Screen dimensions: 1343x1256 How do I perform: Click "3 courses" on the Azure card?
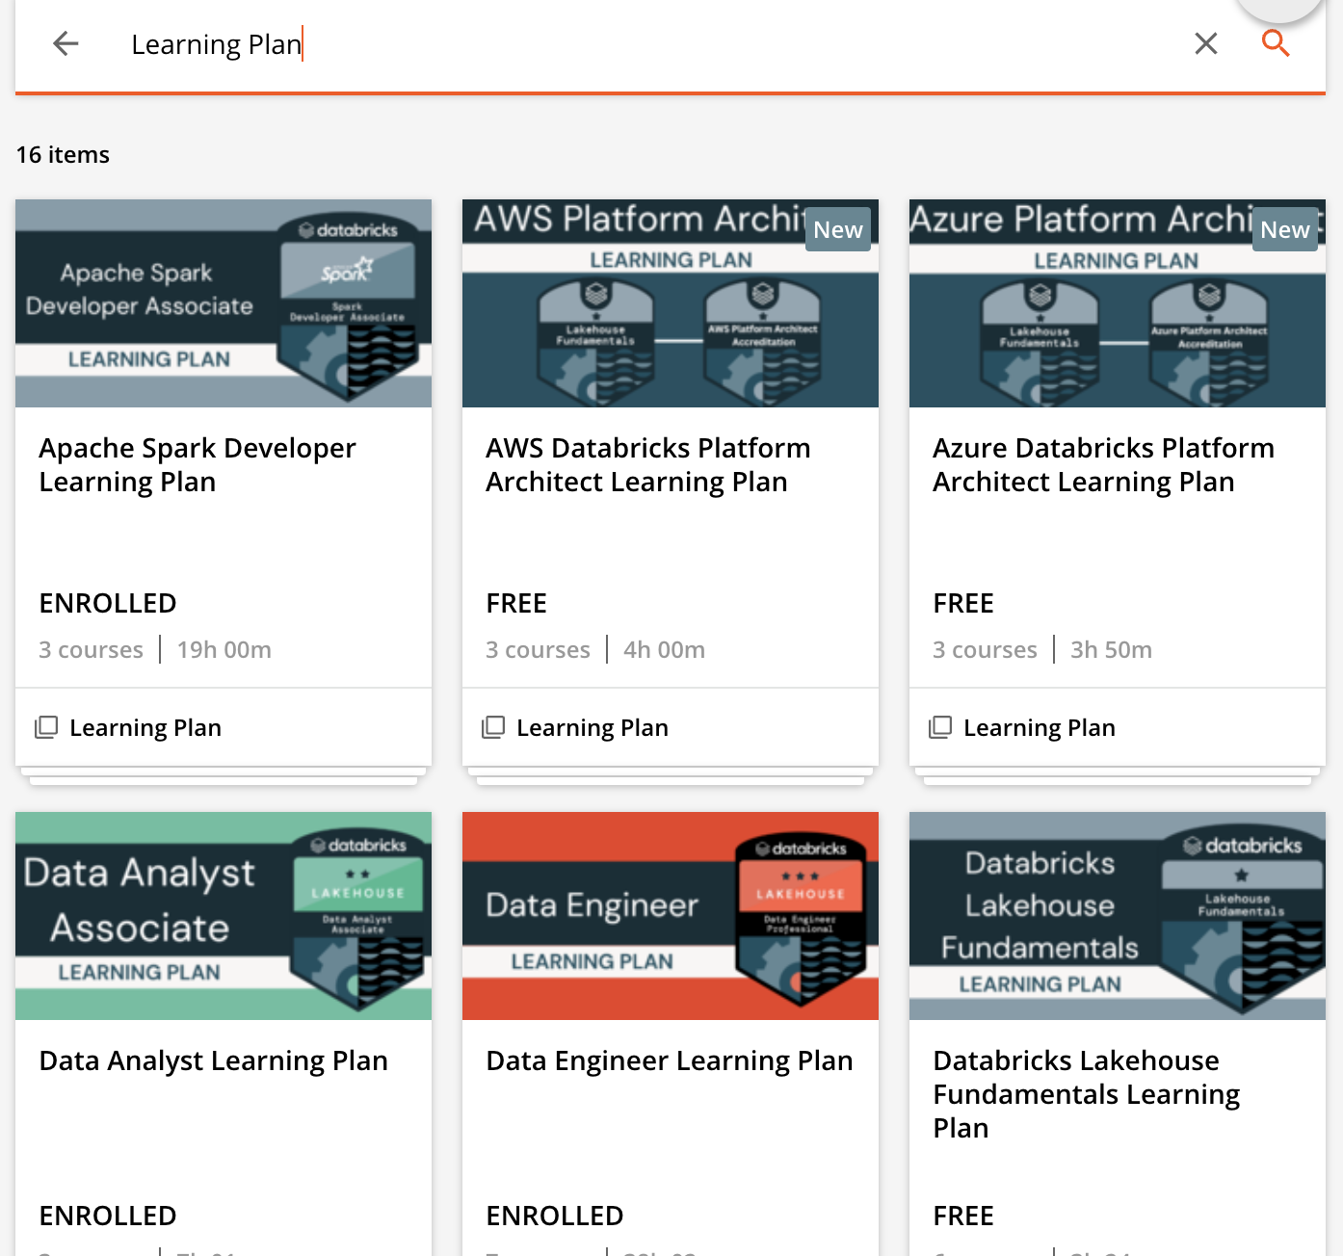tap(985, 650)
